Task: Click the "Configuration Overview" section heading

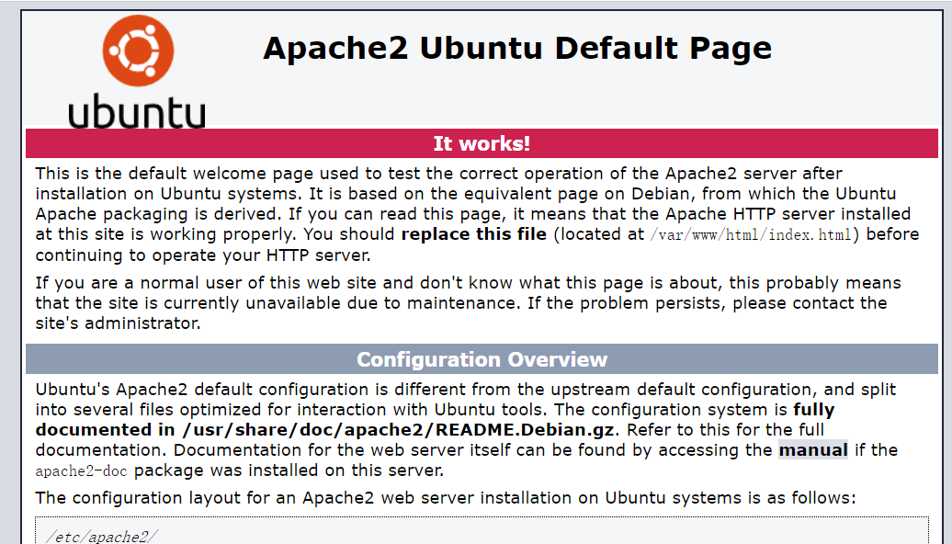Action: 482,359
